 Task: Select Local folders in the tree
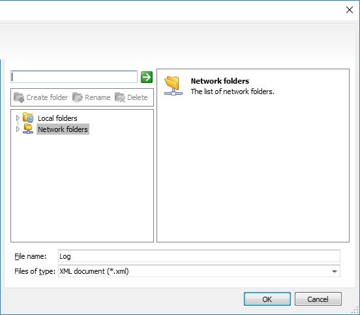pos(57,118)
